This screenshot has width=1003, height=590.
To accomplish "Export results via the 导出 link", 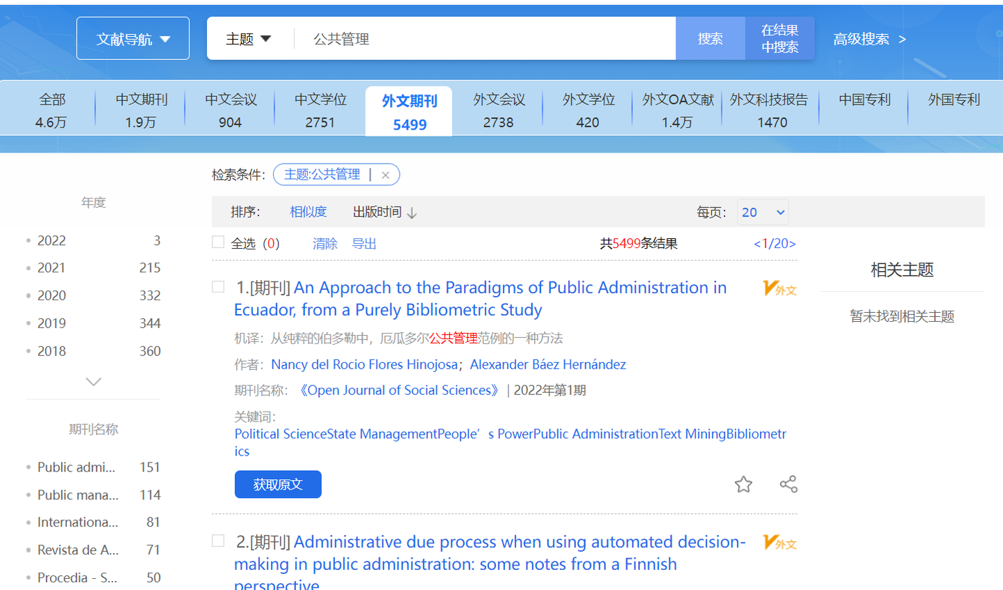I will click(x=364, y=243).
